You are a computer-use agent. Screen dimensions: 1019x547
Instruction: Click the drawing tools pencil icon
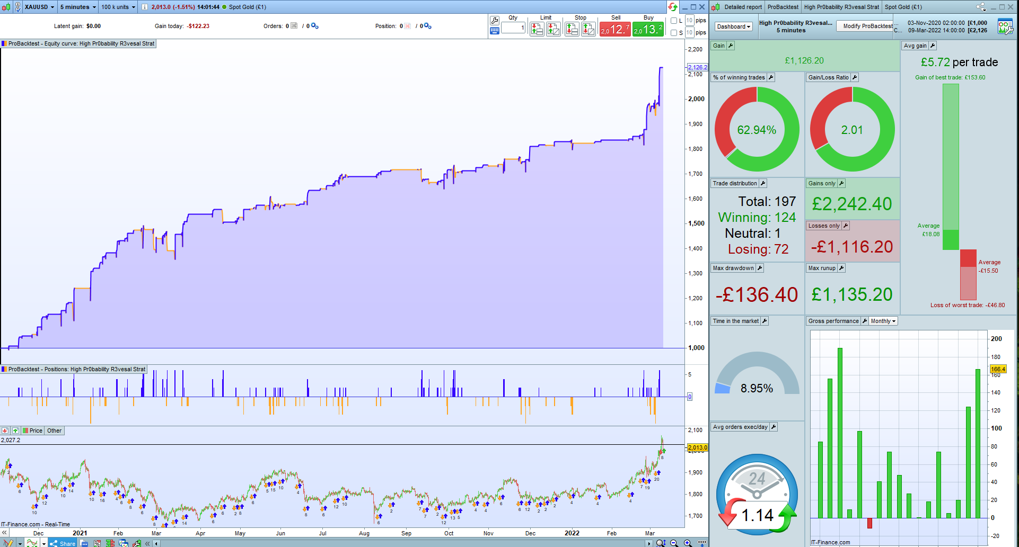[x=8, y=543]
